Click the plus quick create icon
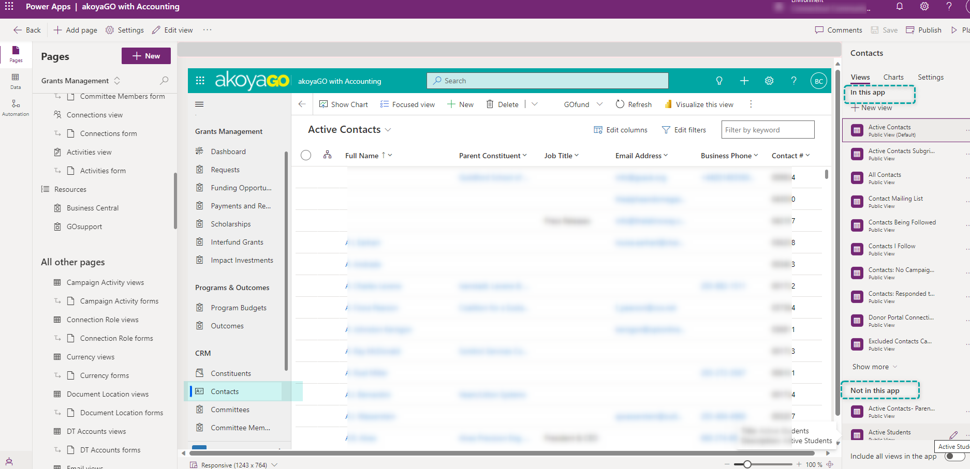 (744, 81)
